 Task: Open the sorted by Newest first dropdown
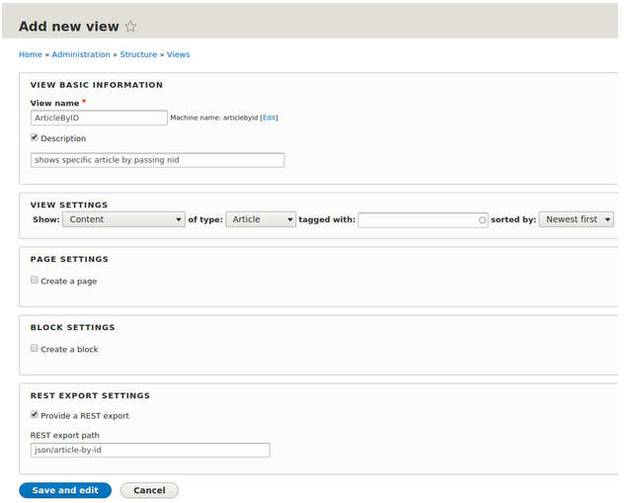pos(577,219)
